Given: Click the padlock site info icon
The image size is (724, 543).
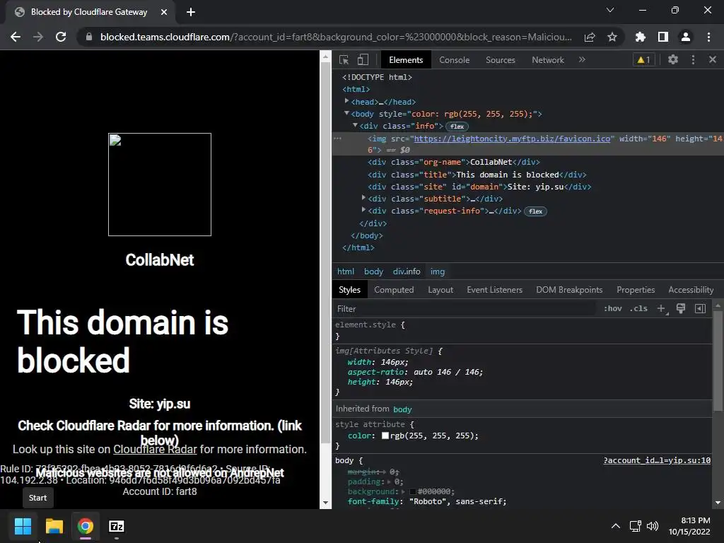Looking at the screenshot, I should point(88,37).
